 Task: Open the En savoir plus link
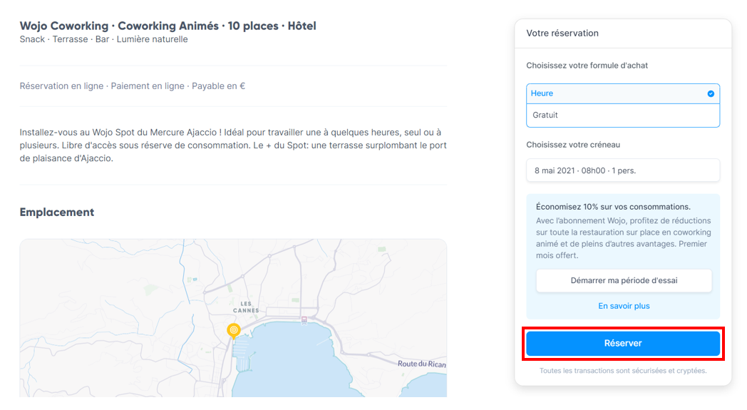pos(624,306)
